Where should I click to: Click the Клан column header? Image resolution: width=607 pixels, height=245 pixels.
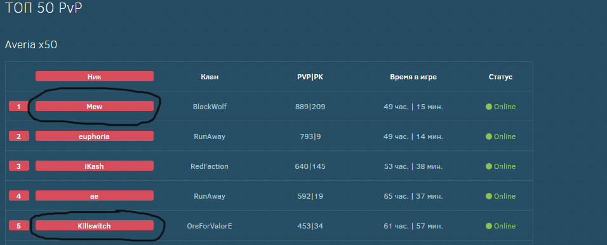tap(210, 77)
